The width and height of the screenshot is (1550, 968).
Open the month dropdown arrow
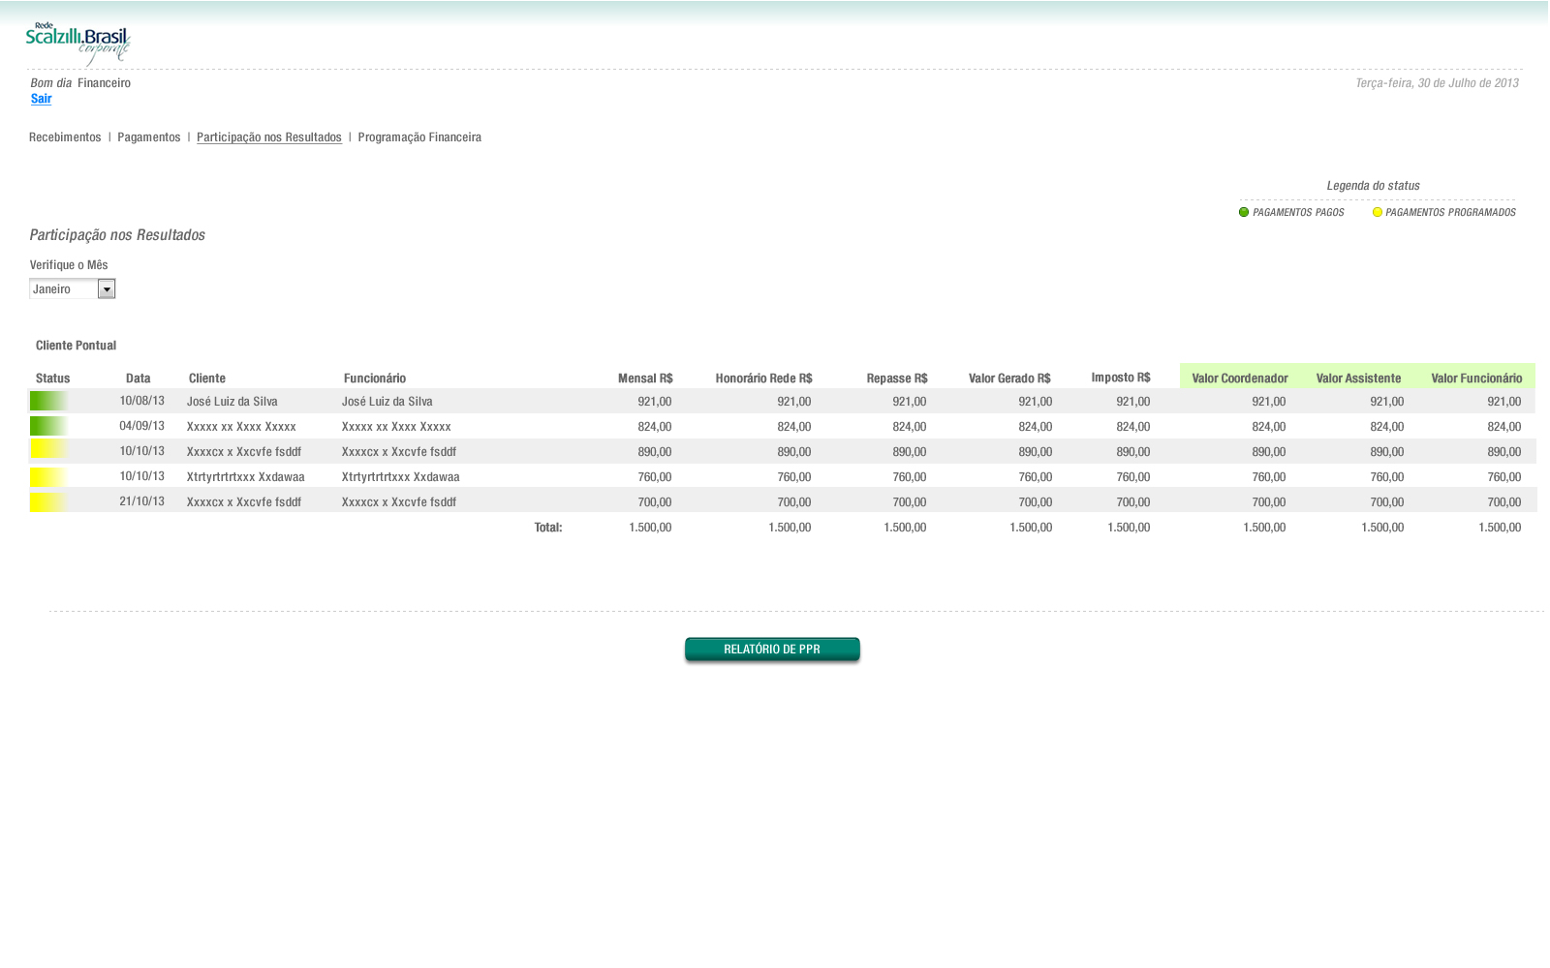pyautogui.click(x=107, y=289)
